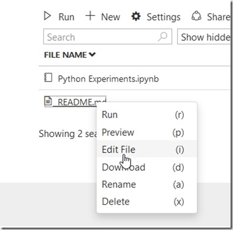Focus the Search input field
This screenshot has width=233, height=230.
pyautogui.click(x=108, y=37)
